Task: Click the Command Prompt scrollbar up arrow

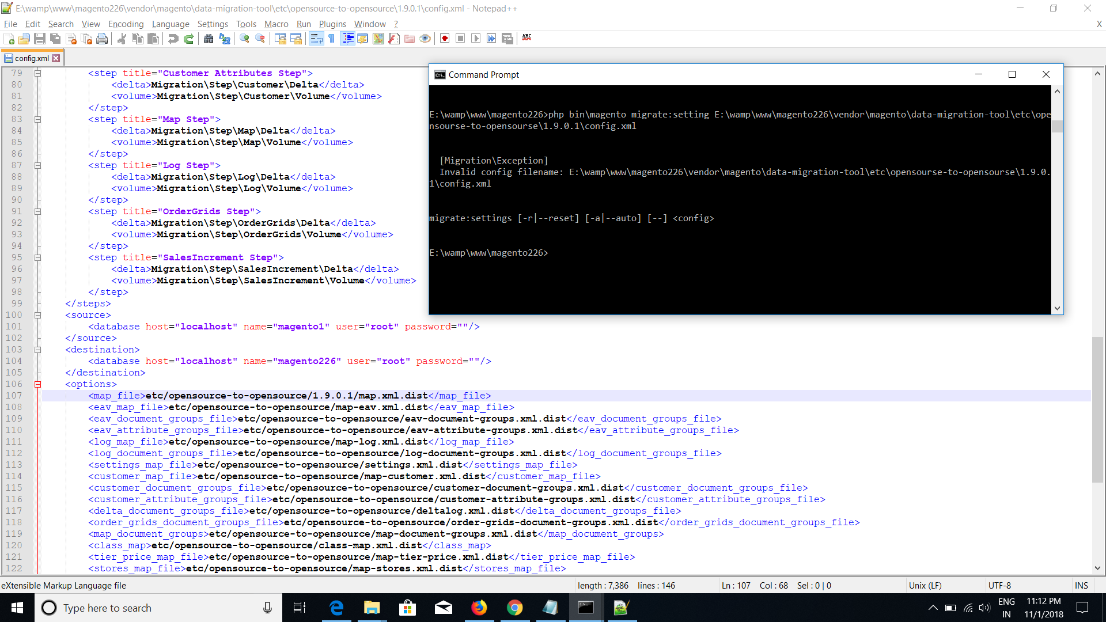Action: (x=1057, y=91)
